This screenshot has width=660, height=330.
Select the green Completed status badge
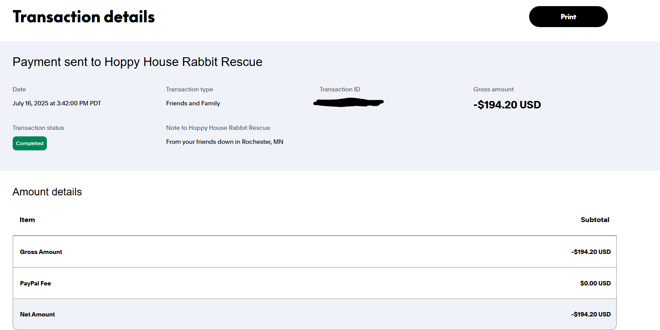30,143
